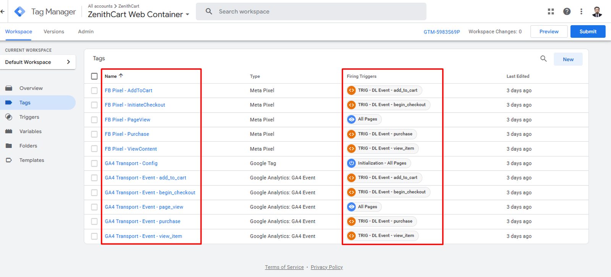
Task: Click the Workspace Changes: 0 text
Action: coord(495,32)
